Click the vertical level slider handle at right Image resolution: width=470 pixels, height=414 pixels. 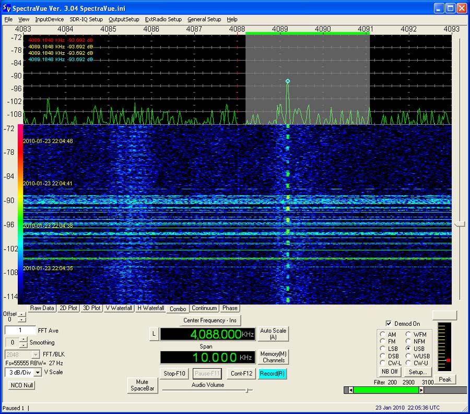[460, 224]
